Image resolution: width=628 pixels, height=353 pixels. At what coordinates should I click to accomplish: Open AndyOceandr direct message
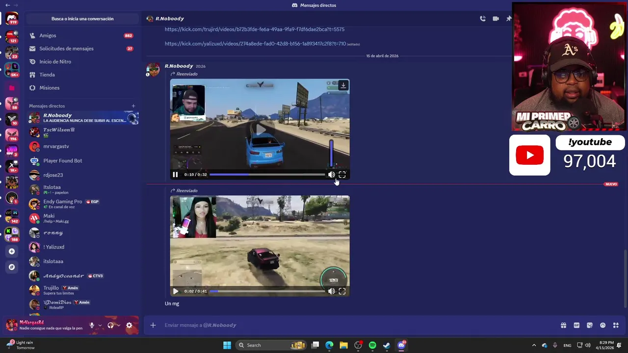tap(82, 276)
